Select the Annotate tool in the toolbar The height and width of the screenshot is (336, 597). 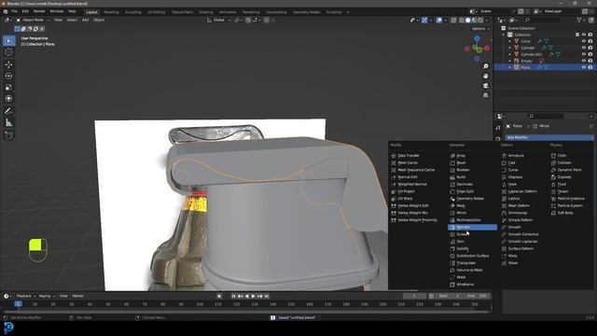pos(8,111)
